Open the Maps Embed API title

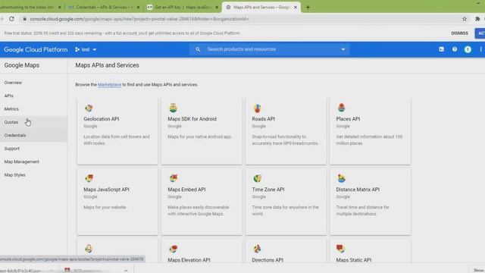[186, 190]
